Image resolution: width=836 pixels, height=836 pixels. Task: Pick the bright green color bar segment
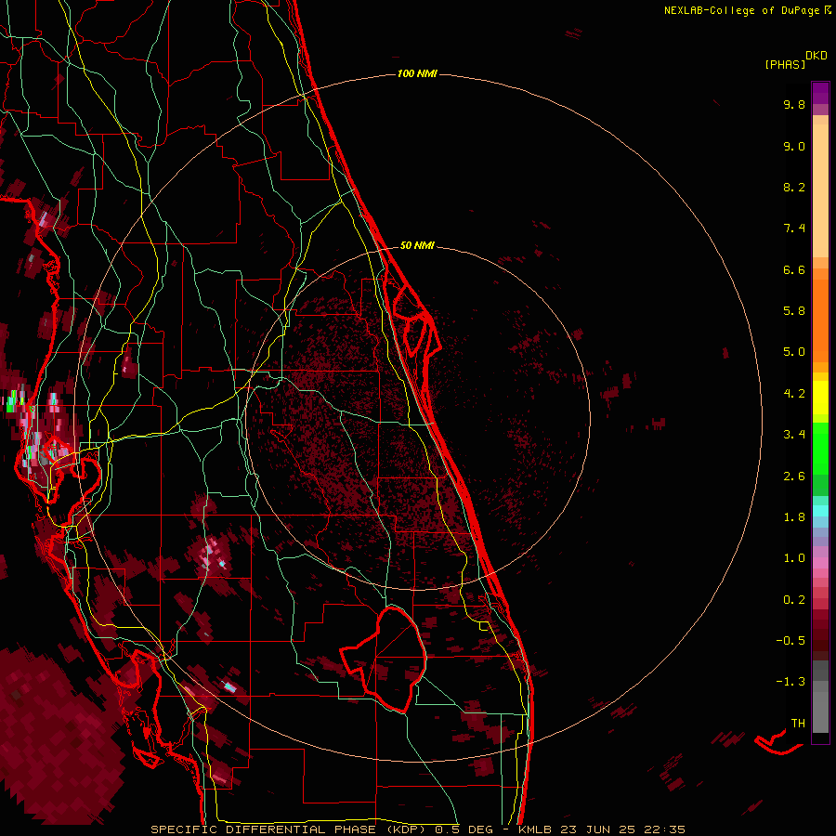coord(820,448)
